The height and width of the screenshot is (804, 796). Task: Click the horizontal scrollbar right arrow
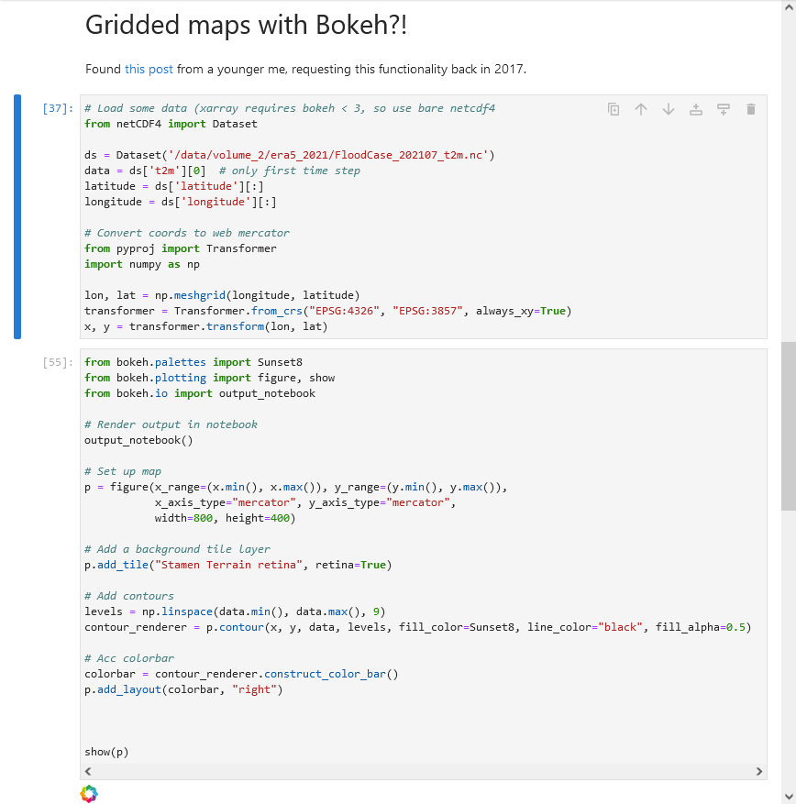coord(758,771)
